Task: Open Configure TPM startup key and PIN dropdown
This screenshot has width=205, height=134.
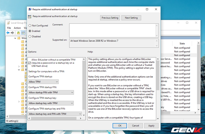Action: point(55,114)
